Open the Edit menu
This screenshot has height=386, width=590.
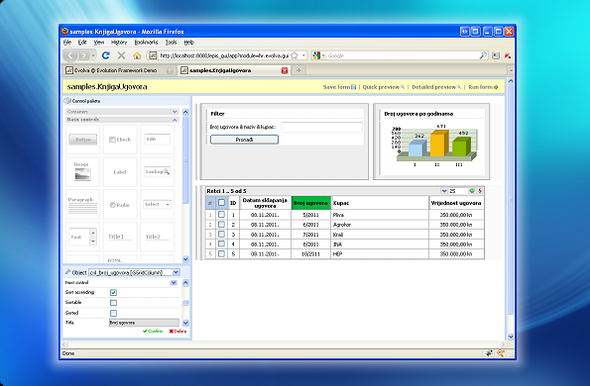82,42
